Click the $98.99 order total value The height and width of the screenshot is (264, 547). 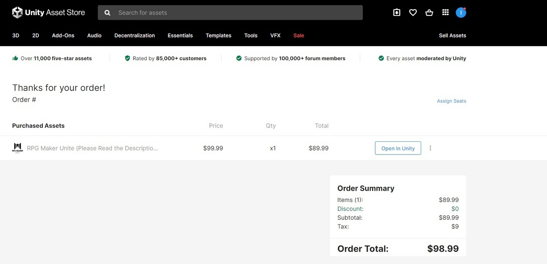point(443,249)
